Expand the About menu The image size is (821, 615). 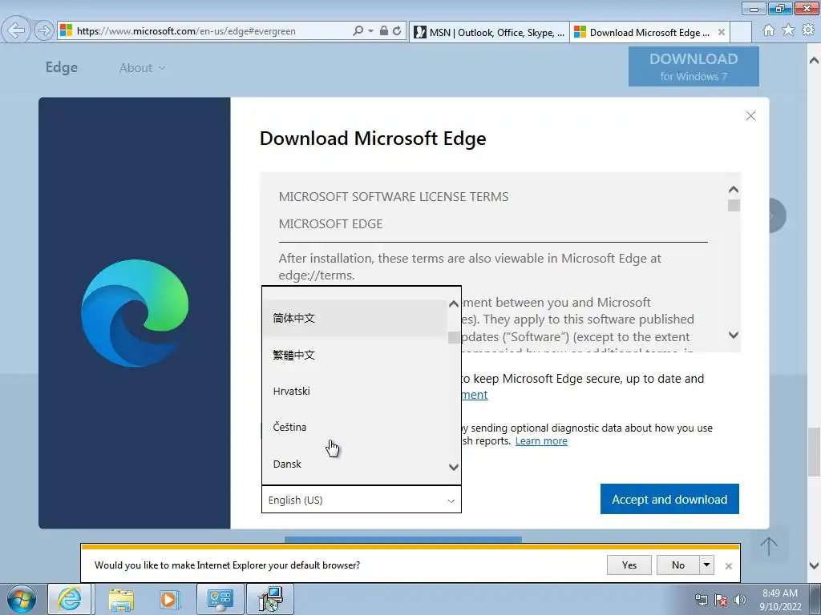click(x=143, y=68)
